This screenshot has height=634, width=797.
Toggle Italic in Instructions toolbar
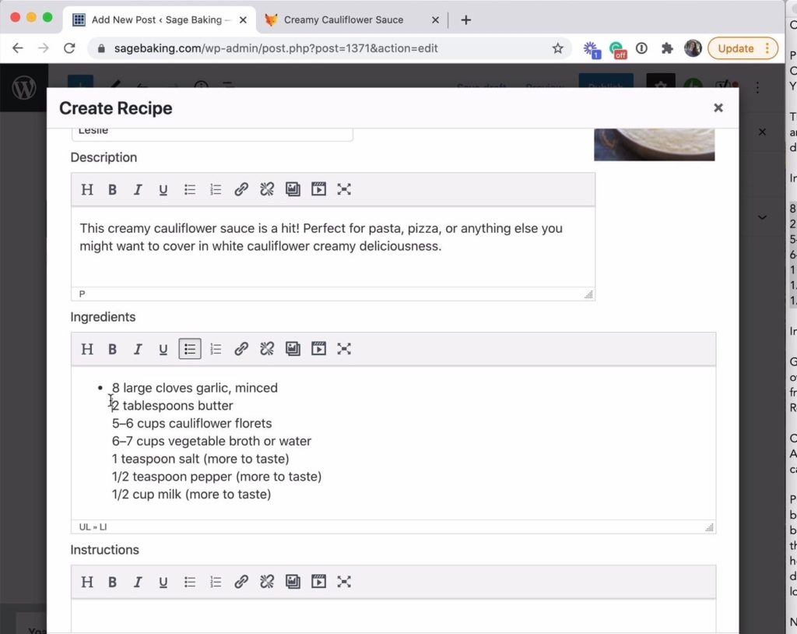point(138,582)
